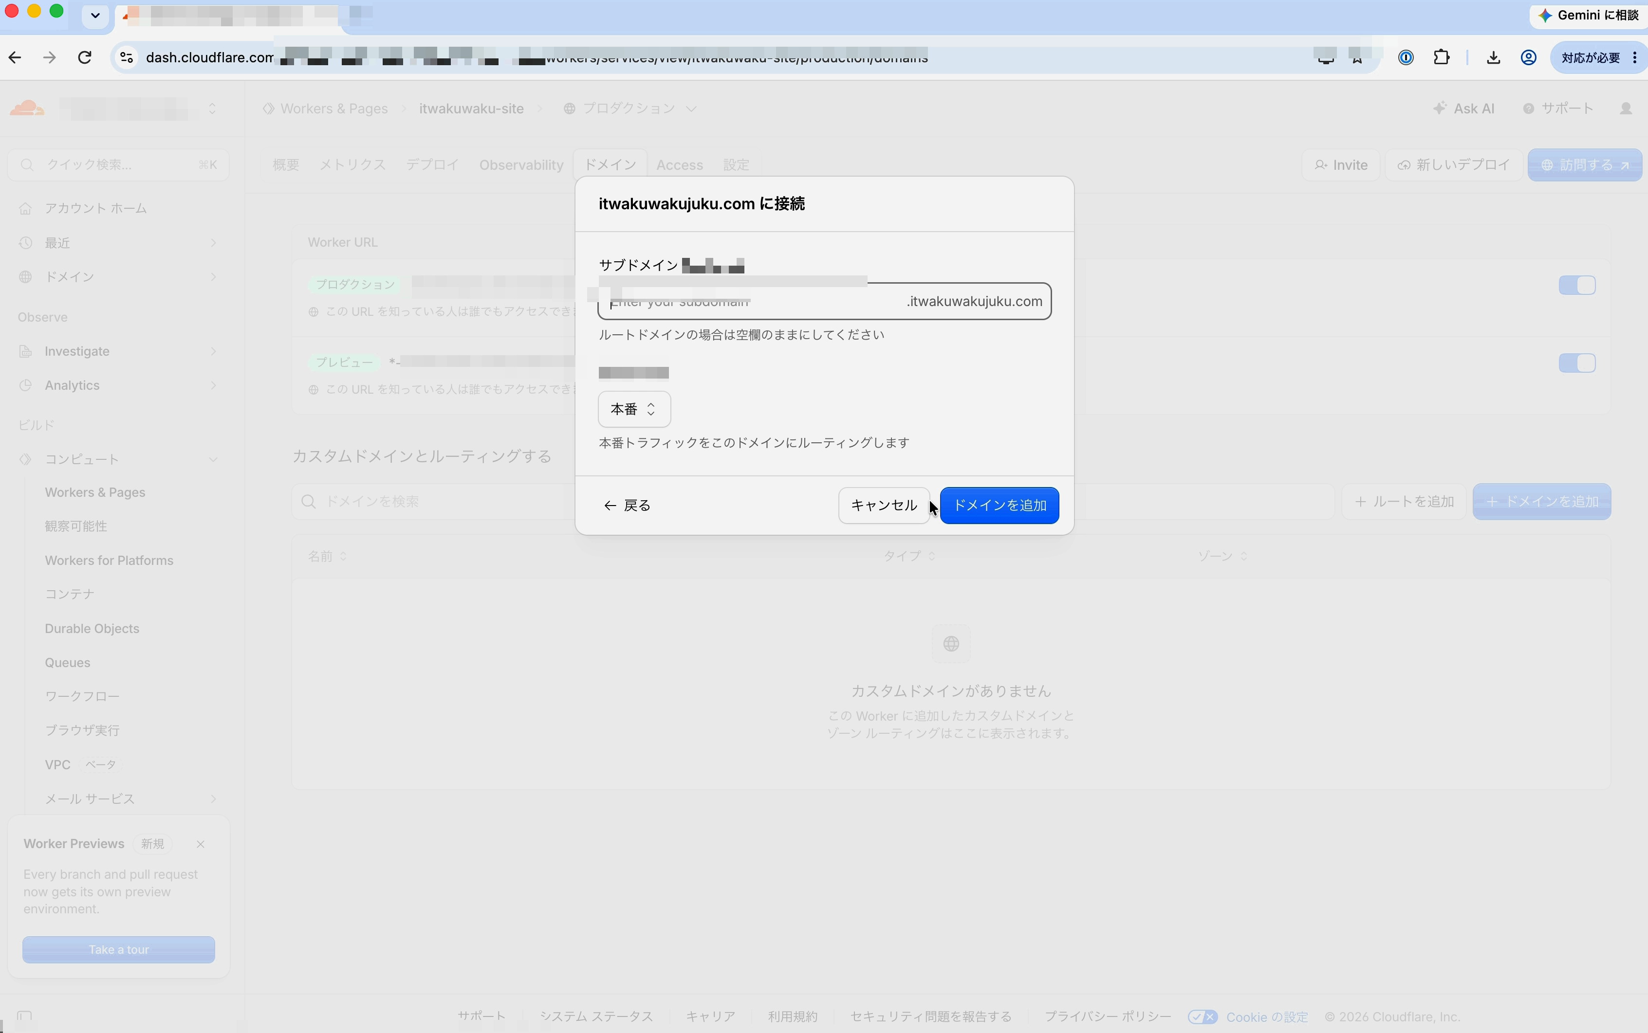Open the Chrome profile icon
This screenshot has height=1033, width=1648.
coord(1528,57)
